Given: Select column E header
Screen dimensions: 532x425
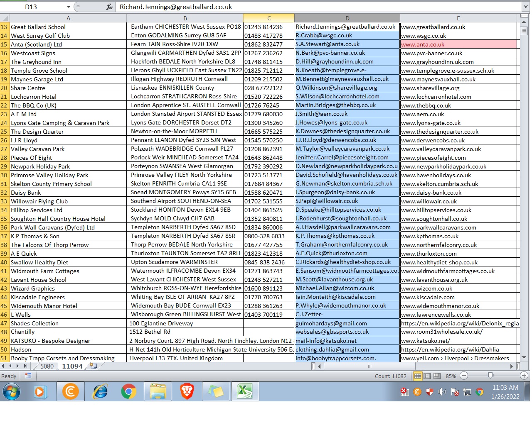Looking at the screenshot, I should [458, 18].
